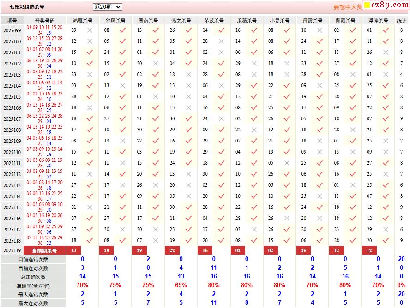Screen dimensions: 410x308
Task: Click red checkmark in 丹露杀号 row 2025100
Action: coord(320,41)
